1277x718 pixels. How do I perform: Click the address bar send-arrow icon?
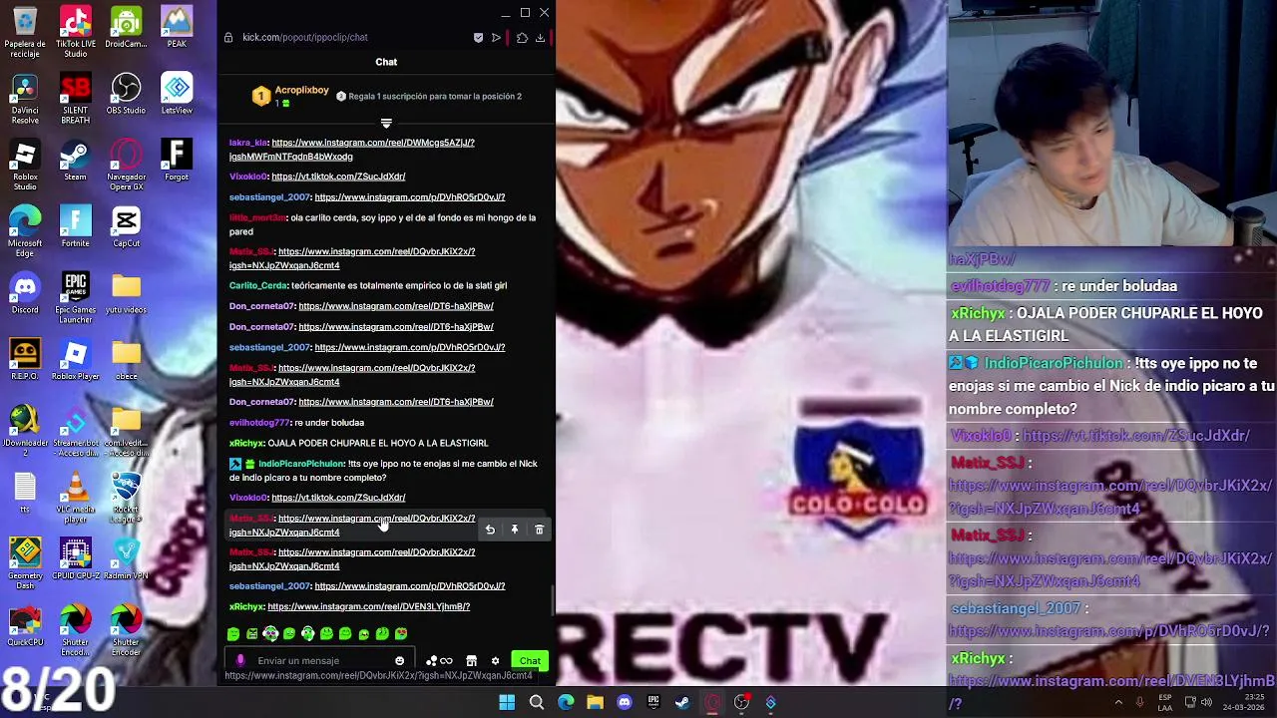(x=496, y=38)
